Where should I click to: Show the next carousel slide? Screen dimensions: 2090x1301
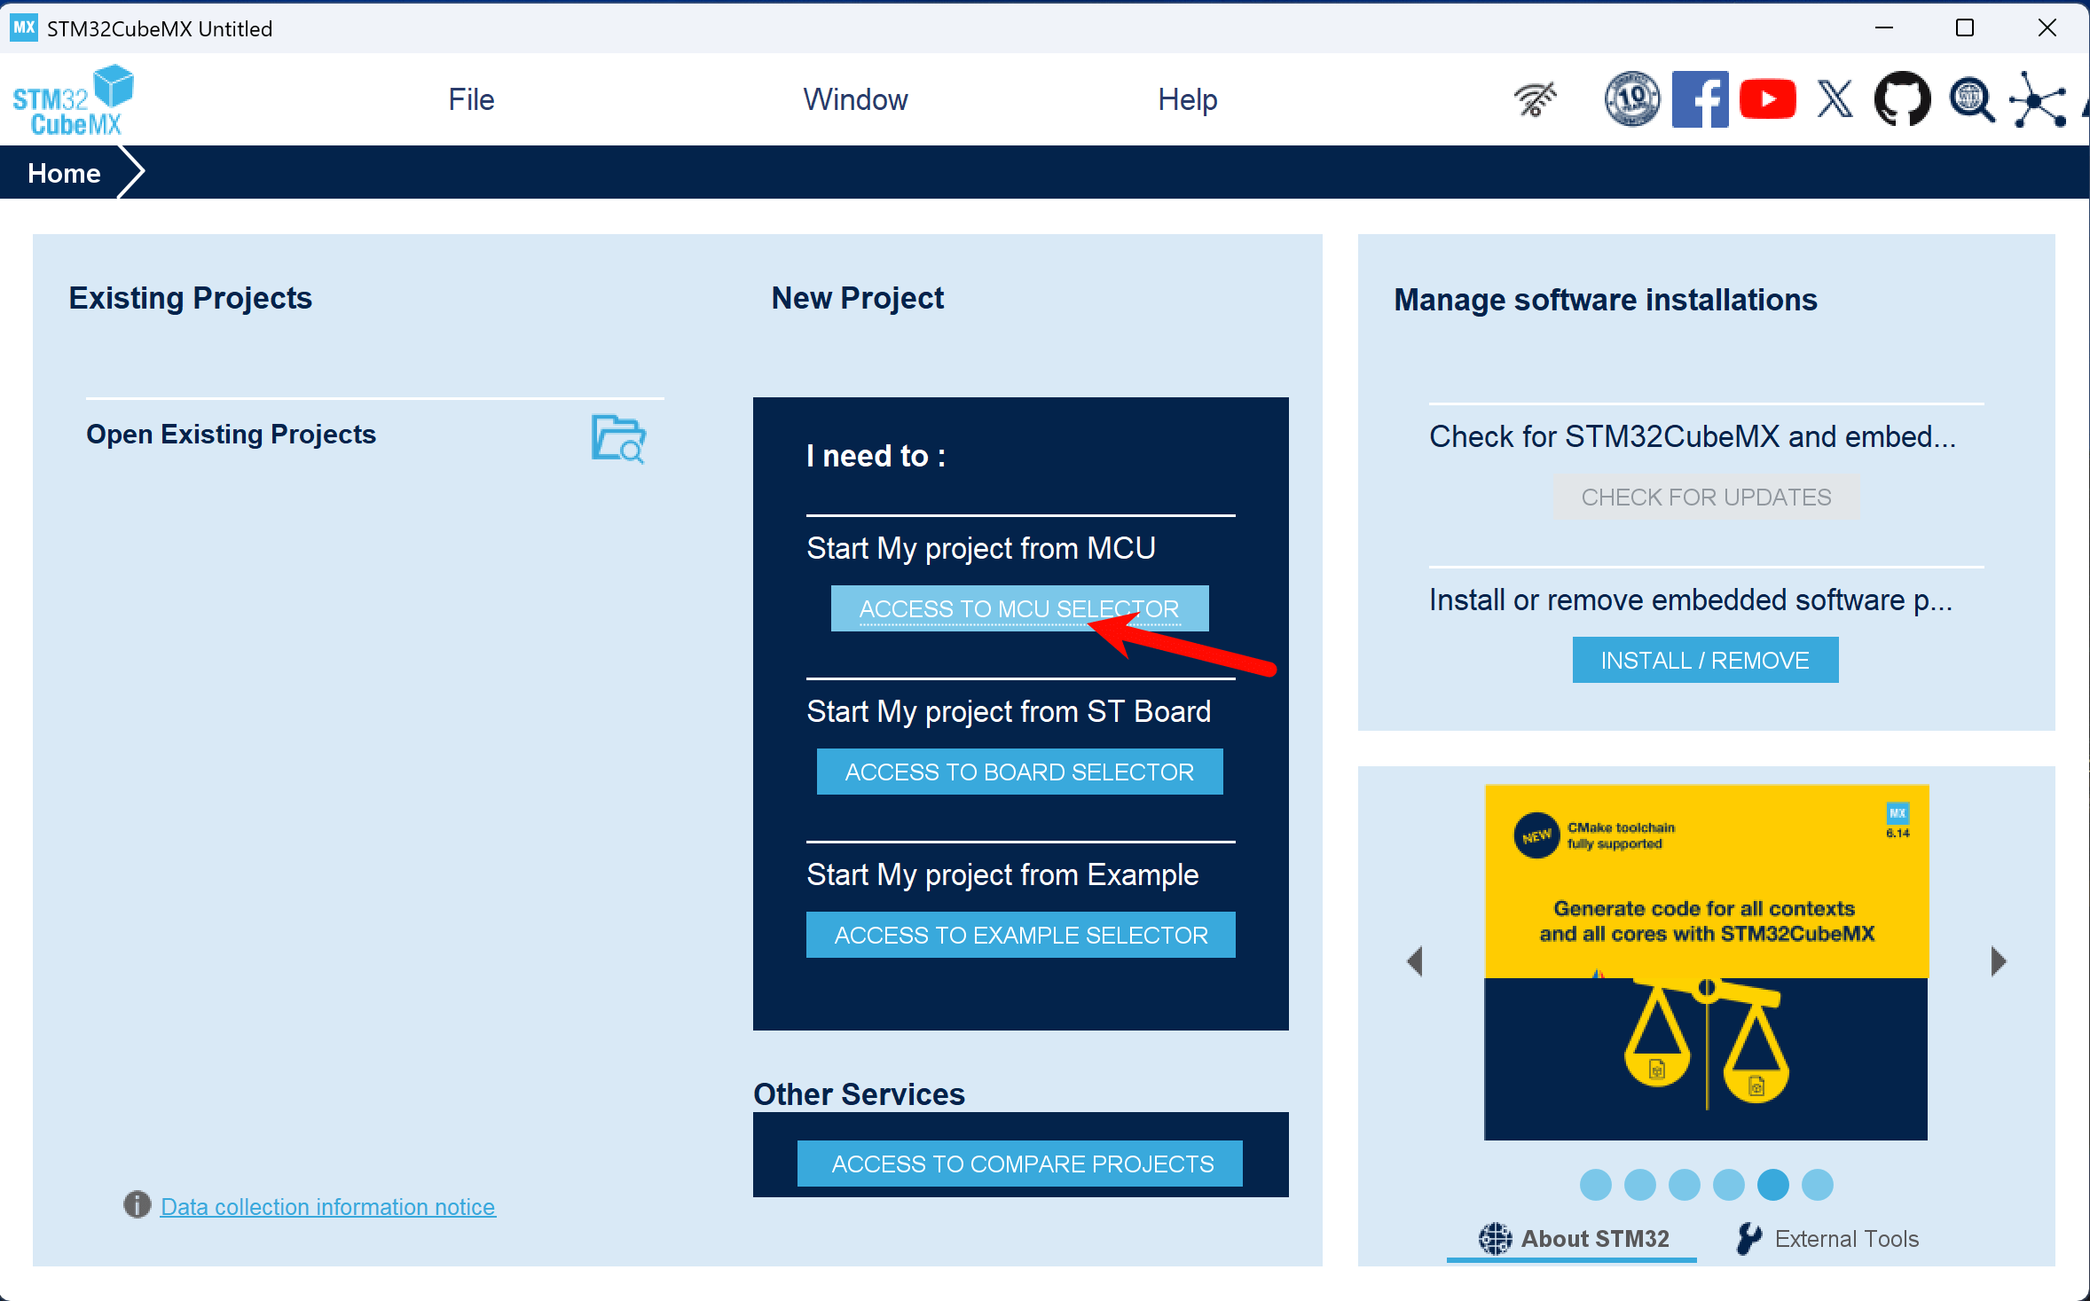pos(1998,961)
